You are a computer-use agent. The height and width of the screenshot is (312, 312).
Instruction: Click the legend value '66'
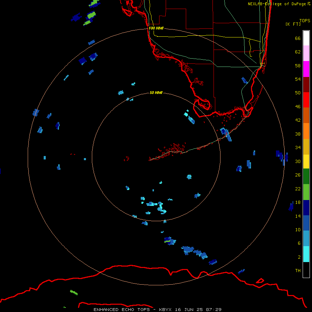[298, 38]
